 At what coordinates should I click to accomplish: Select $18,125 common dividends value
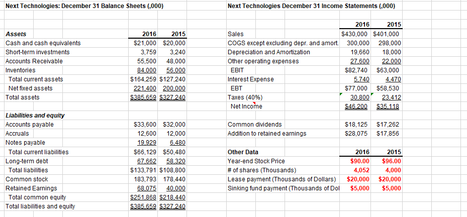pyautogui.click(x=357, y=125)
